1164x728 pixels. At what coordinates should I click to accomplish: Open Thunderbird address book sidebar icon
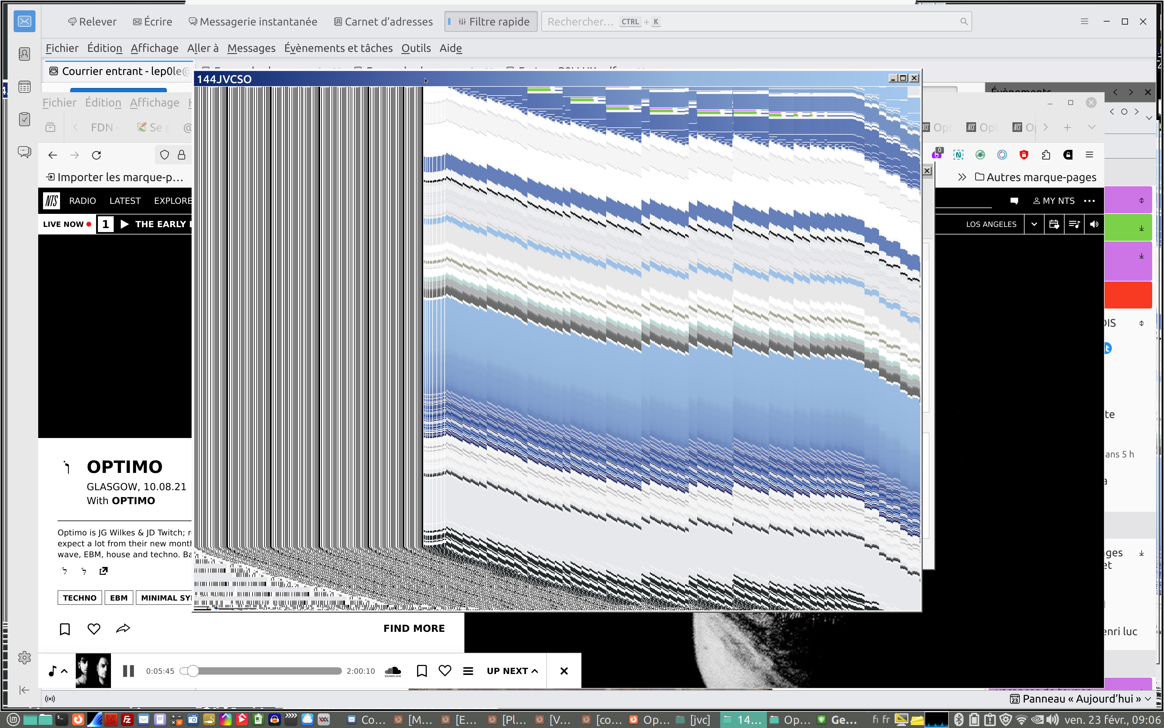click(24, 54)
